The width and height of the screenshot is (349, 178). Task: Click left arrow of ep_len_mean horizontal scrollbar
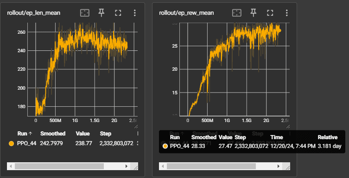tap(11, 166)
